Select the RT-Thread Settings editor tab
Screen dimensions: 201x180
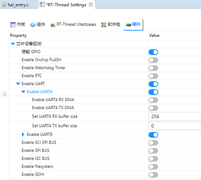point(67,5)
